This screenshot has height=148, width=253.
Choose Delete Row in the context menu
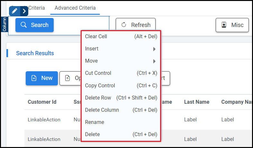pos(98,98)
